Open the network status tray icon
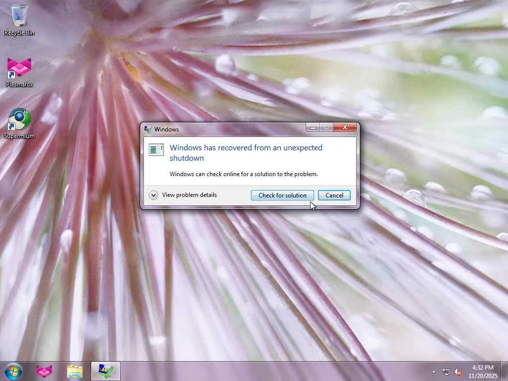The image size is (508, 381). pos(446,372)
